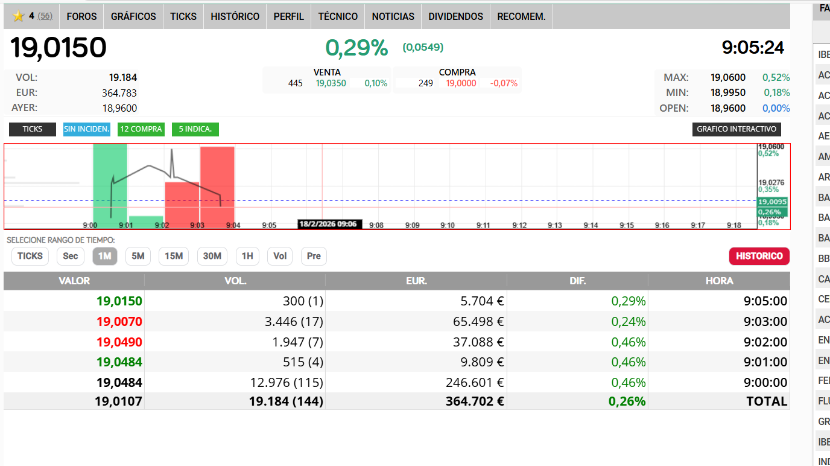Screen dimensions: 830x466
Task: Click the favorite star rating icon
Action: coord(18,16)
